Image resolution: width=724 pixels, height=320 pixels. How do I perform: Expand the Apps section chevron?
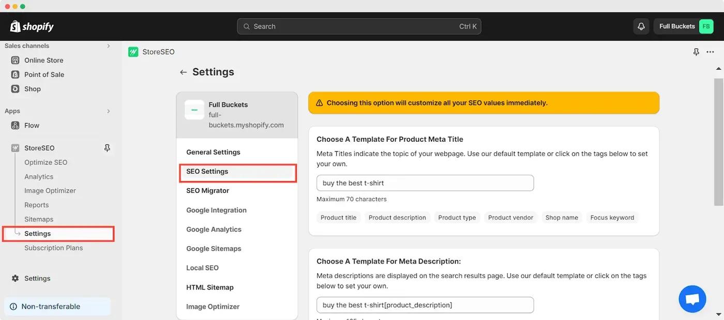click(109, 111)
